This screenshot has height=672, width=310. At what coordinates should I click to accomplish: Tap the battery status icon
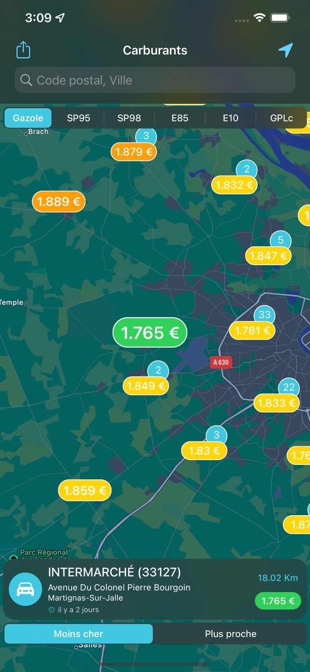tap(280, 18)
